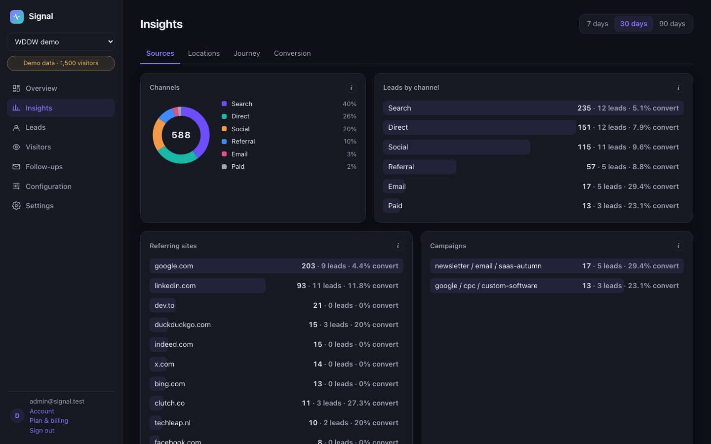This screenshot has height=444, width=711.
Task: Click the Overview dashboard icon
Action: (16, 88)
